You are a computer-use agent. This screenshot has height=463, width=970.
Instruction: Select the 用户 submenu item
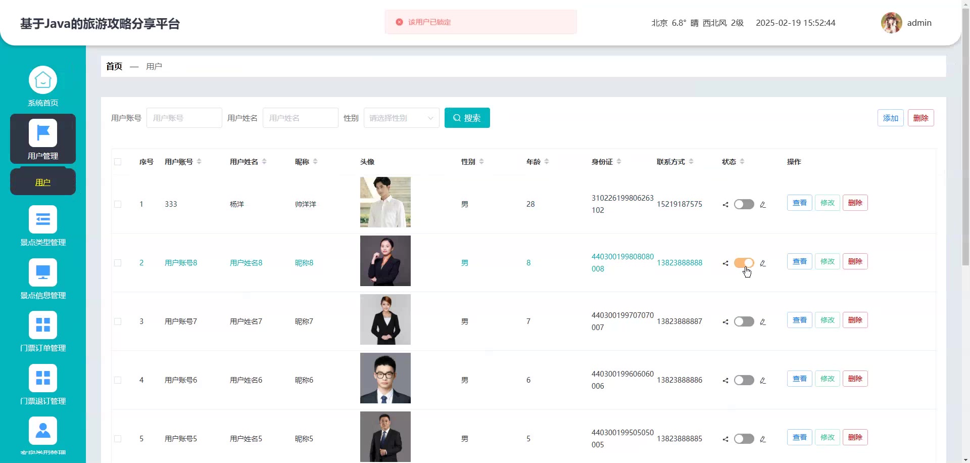(43, 182)
